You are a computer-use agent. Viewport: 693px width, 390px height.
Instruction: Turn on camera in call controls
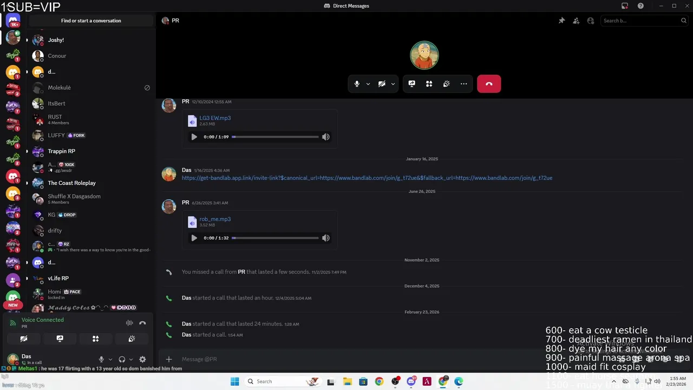pyautogui.click(x=382, y=84)
